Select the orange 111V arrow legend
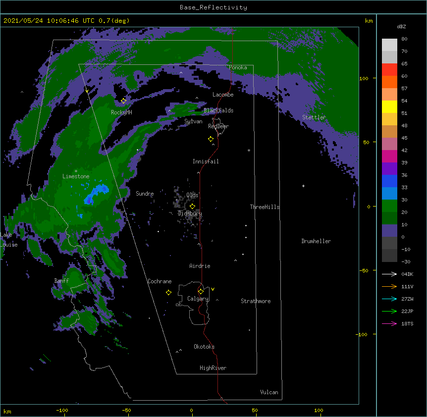427x417 pixels. coord(389,286)
